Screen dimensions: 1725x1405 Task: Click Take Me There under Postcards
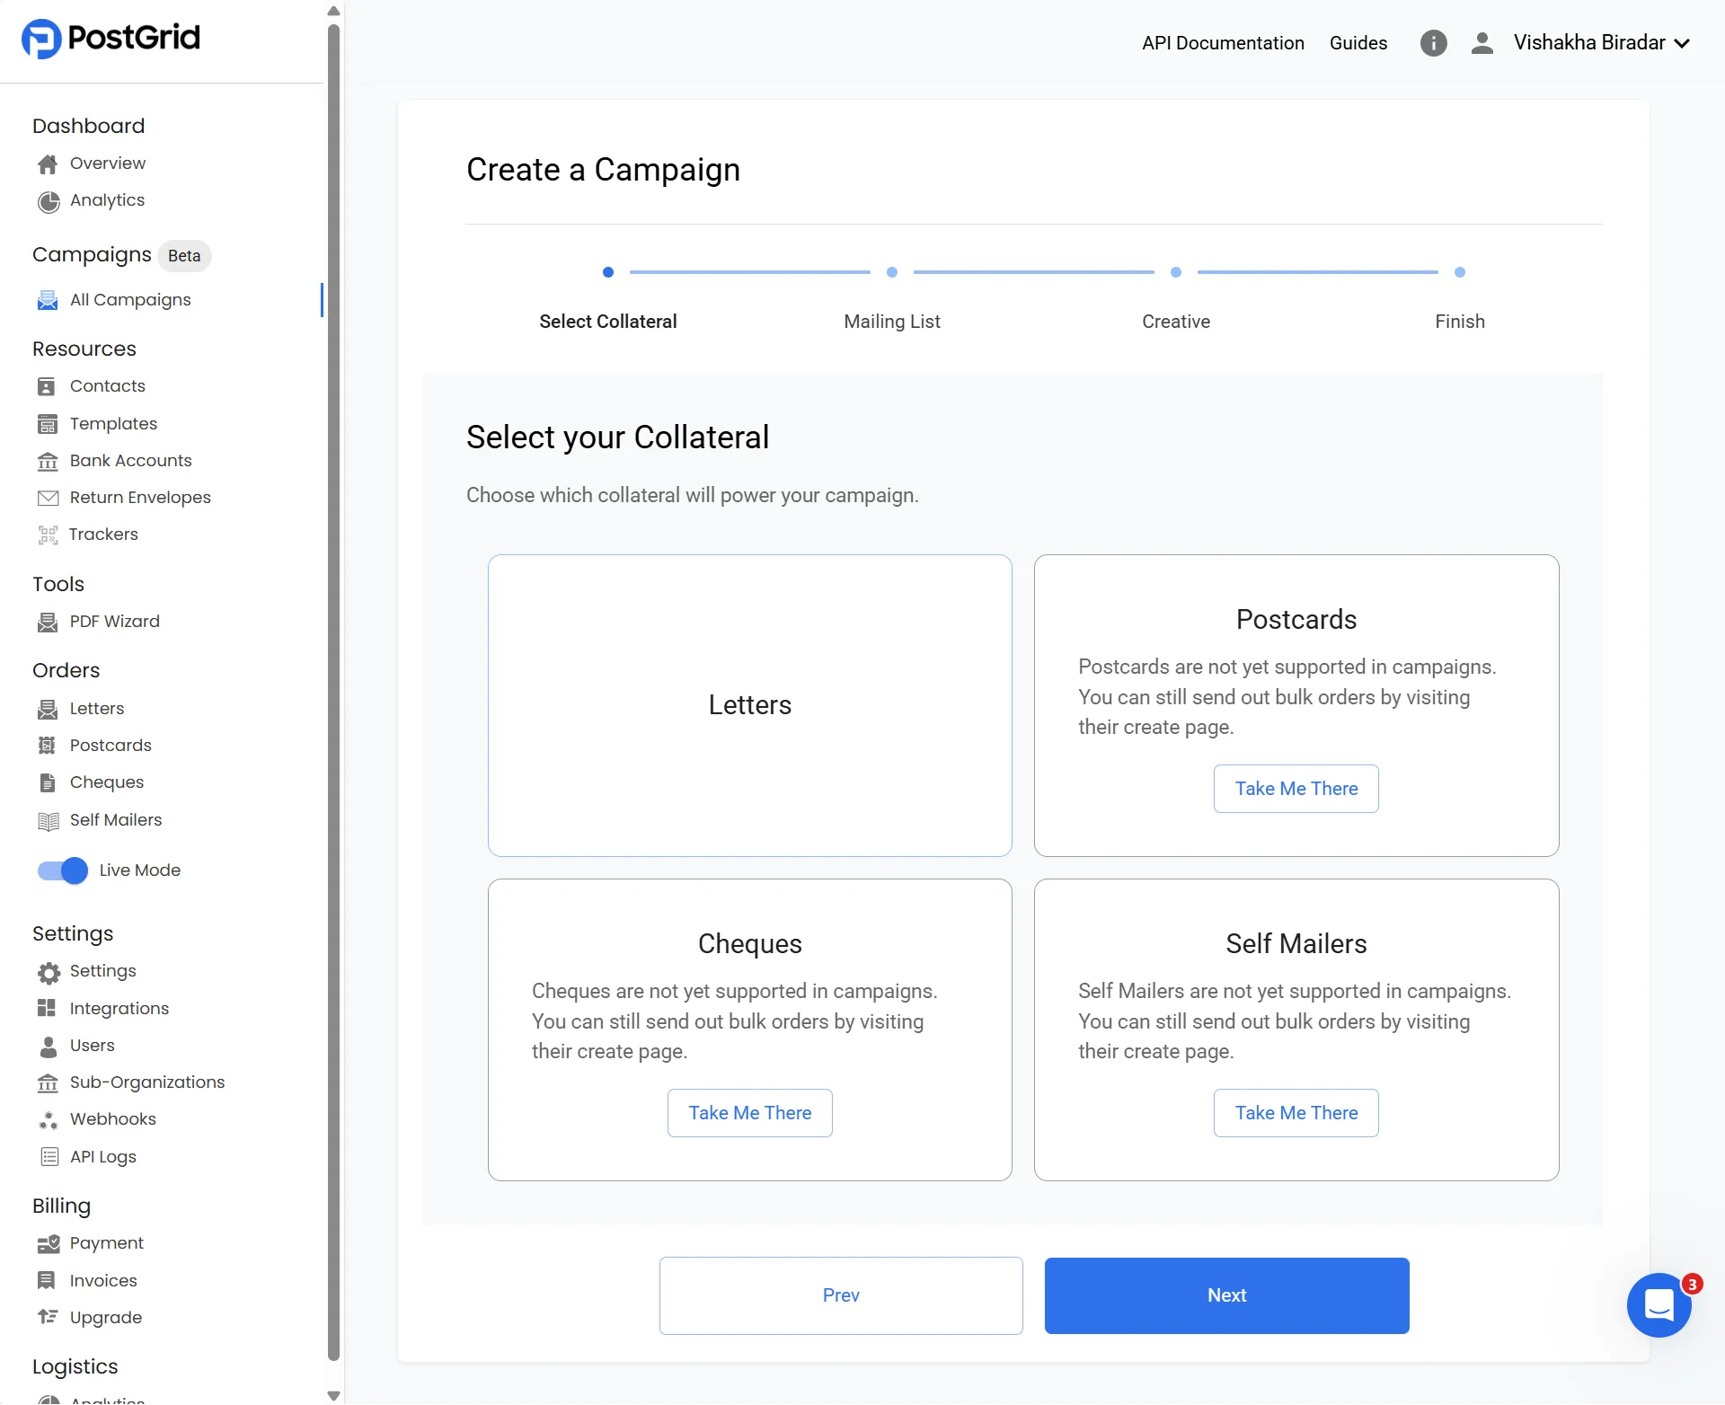click(x=1295, y=788)
